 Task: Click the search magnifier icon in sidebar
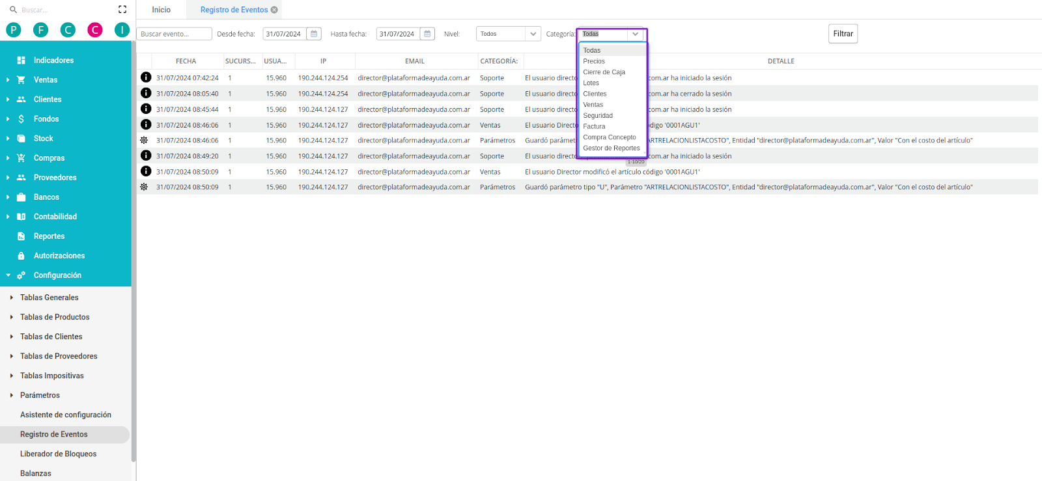(x=13, y=10)
